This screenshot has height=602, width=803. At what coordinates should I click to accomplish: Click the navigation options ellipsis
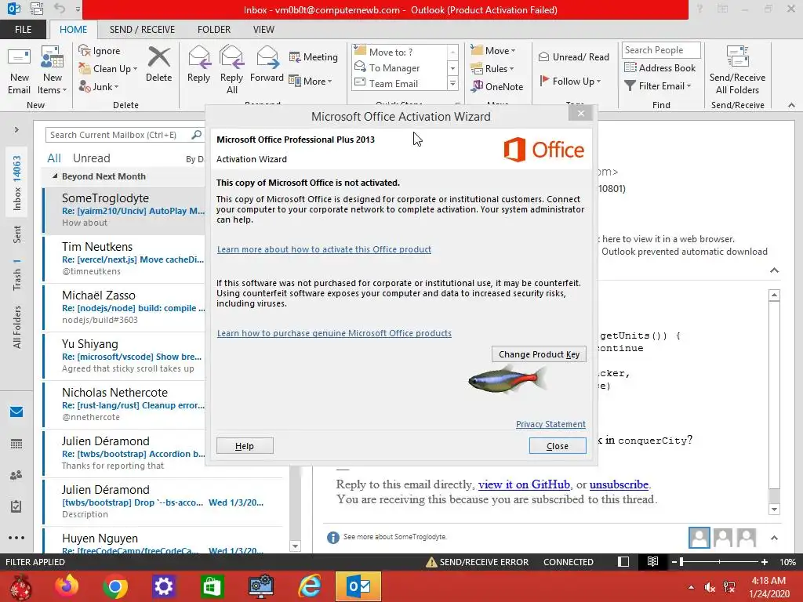(x=16, y=538)
